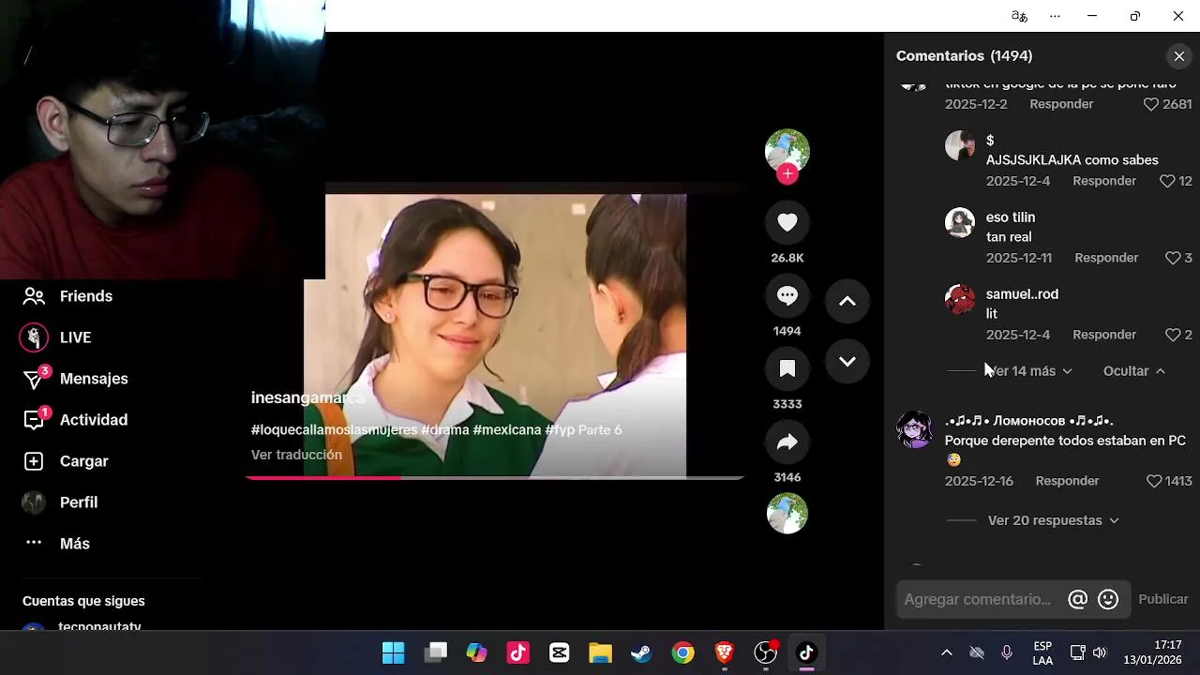
Task: Expand Ver 14 más replies
Action: point(1030,371)
